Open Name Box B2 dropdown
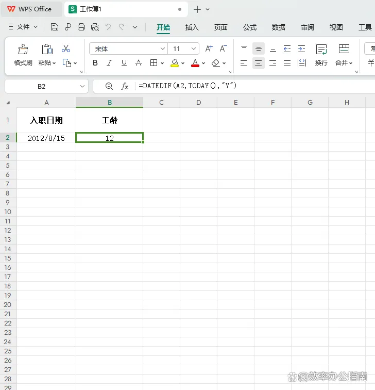Viewport: 375px width, 390px height. click(x=82, y=86)
